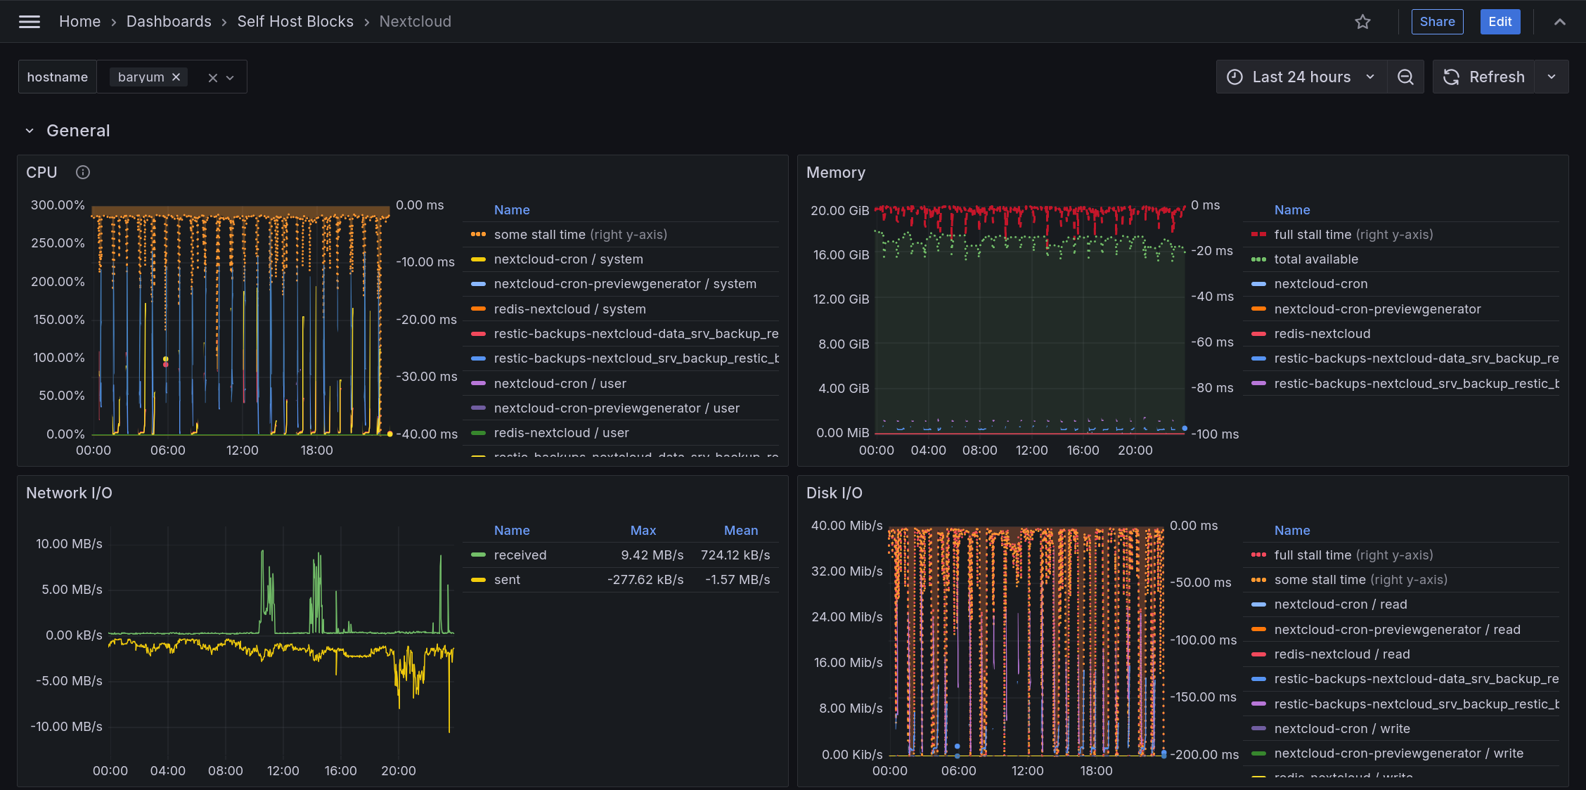The width and height of the screenshot is (1586, 790).
Task: Collapse the General row section
Action: (x=30, y=131)
